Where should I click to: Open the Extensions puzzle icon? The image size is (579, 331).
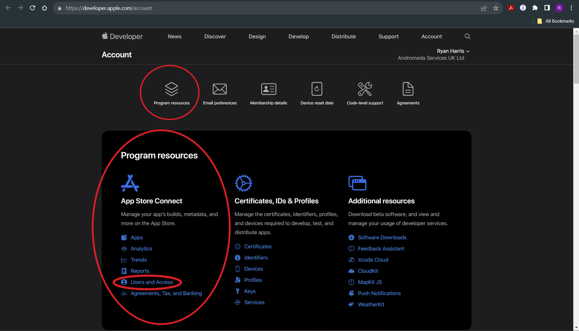(535, 8)
